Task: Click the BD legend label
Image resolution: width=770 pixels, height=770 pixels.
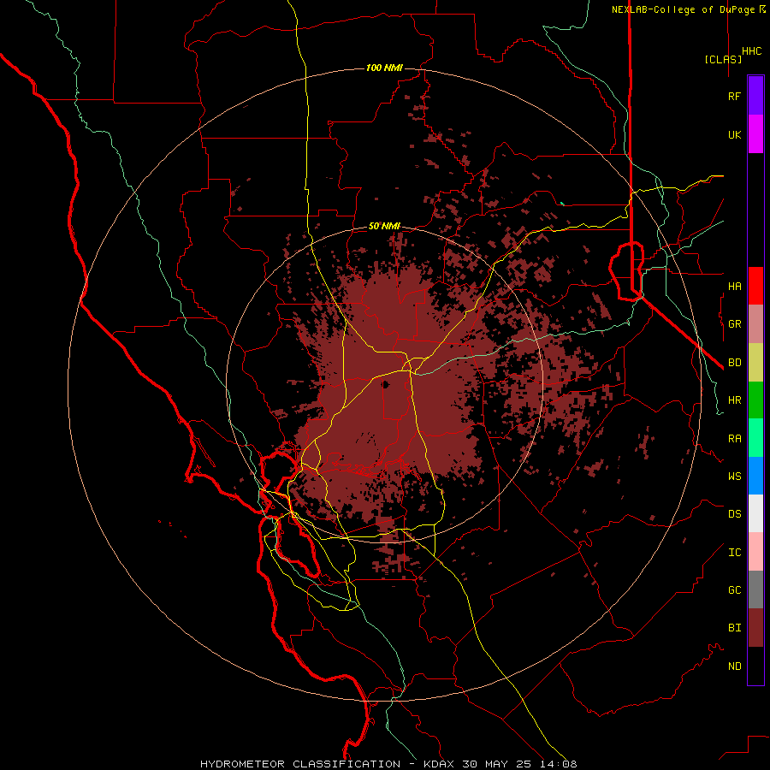Action: point(734,362)
